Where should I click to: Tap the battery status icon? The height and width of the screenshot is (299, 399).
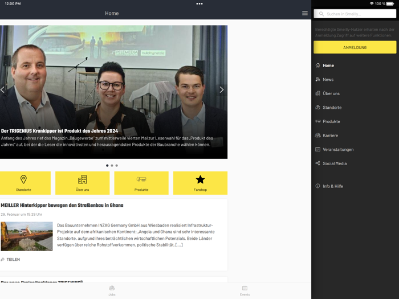(390, 3)
